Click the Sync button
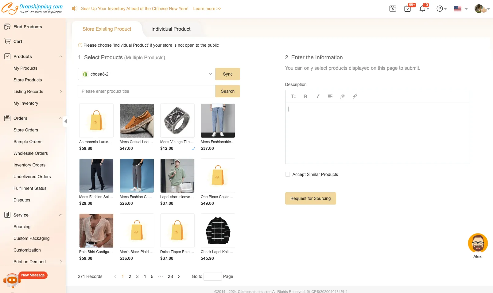The image size is (493, 293). pyautogui.click(x=227, y=74)
